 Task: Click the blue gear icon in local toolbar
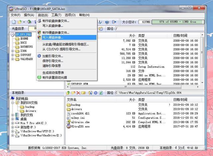pos(96,93)
